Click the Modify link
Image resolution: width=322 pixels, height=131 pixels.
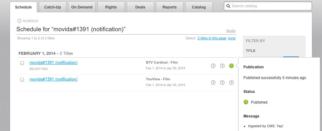point(231,31)
